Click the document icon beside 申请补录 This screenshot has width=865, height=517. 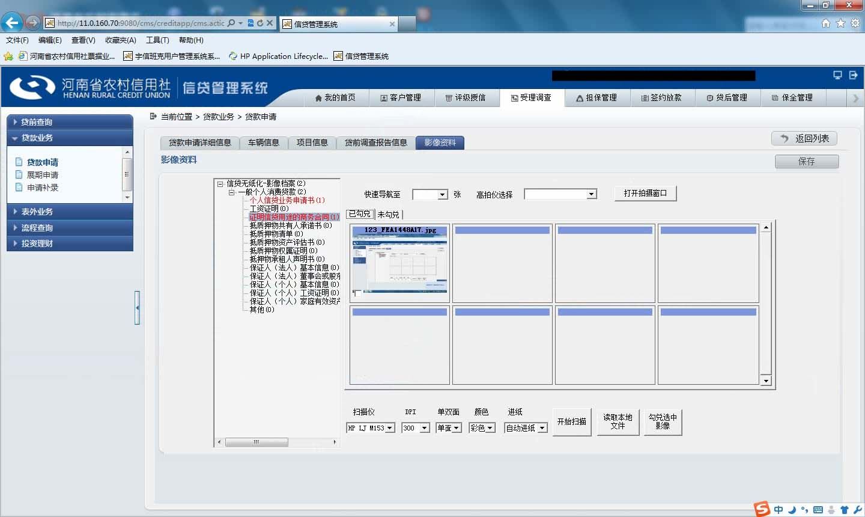click(19, 187)
